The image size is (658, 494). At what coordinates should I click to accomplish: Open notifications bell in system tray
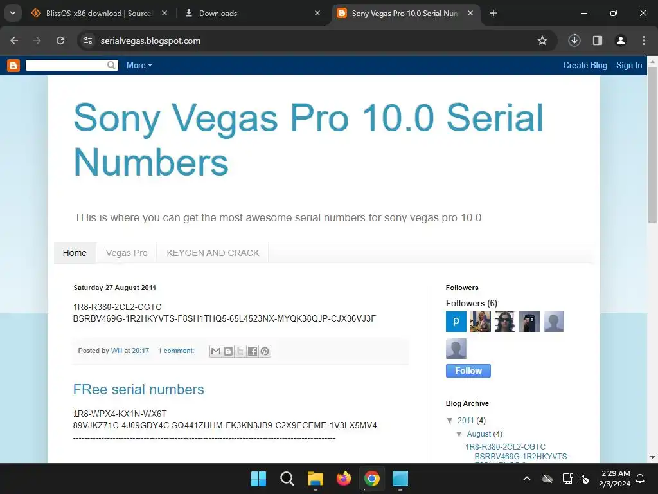click(x=640, y=479)
